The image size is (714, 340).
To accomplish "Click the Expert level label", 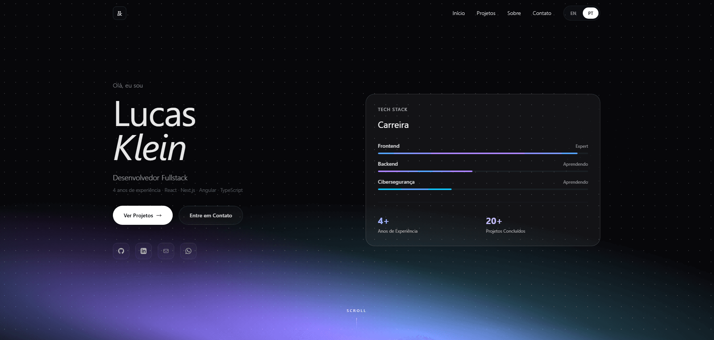I will (x=582, y=146).
